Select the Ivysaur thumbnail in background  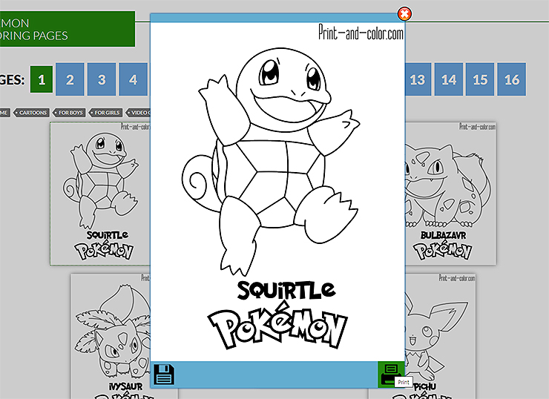click(x=111, y=336)
